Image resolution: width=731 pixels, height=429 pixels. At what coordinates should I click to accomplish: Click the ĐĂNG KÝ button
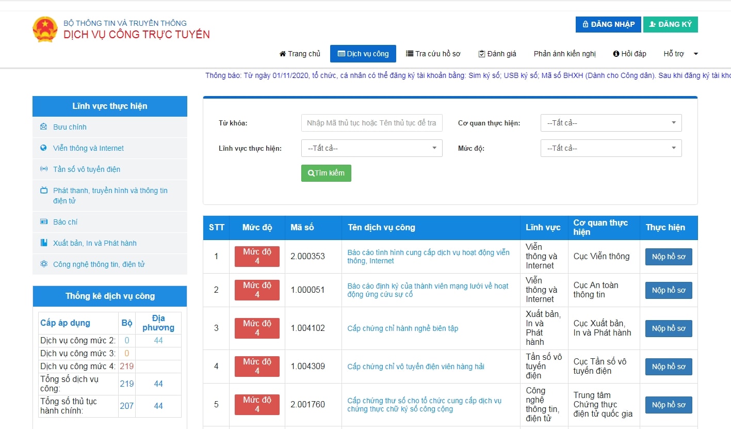pyautogui.click(x=670, y=24)
